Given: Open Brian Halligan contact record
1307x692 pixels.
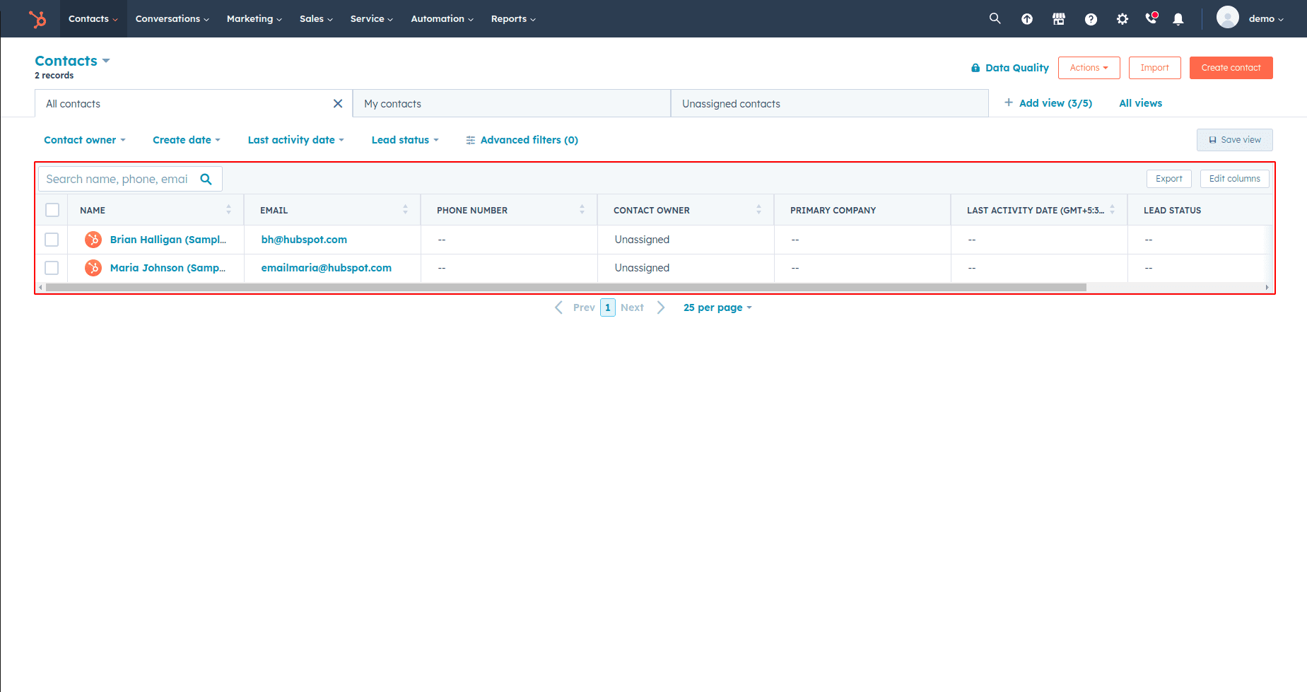Looking at the screenshot, I should pyautogui.click(x=168, y=240).
